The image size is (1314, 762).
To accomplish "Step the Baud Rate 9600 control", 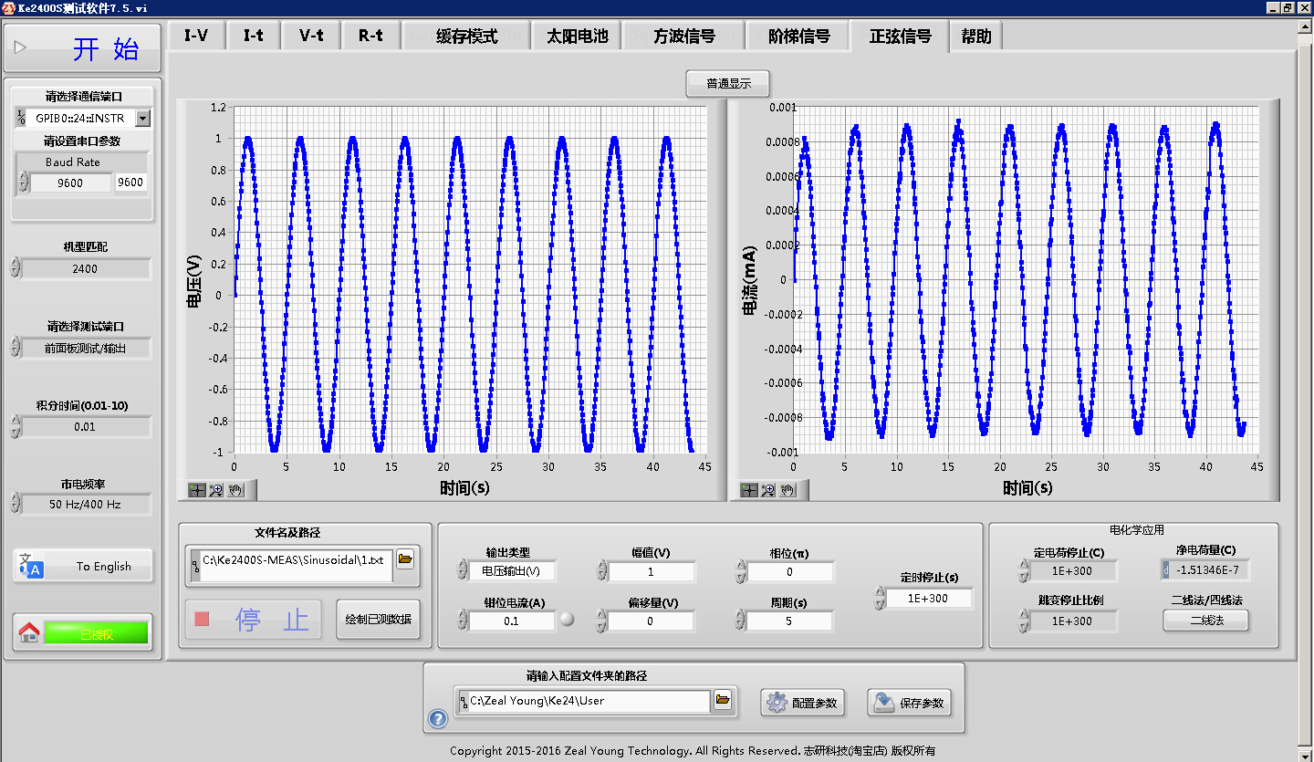I will (x=24, y=182).
